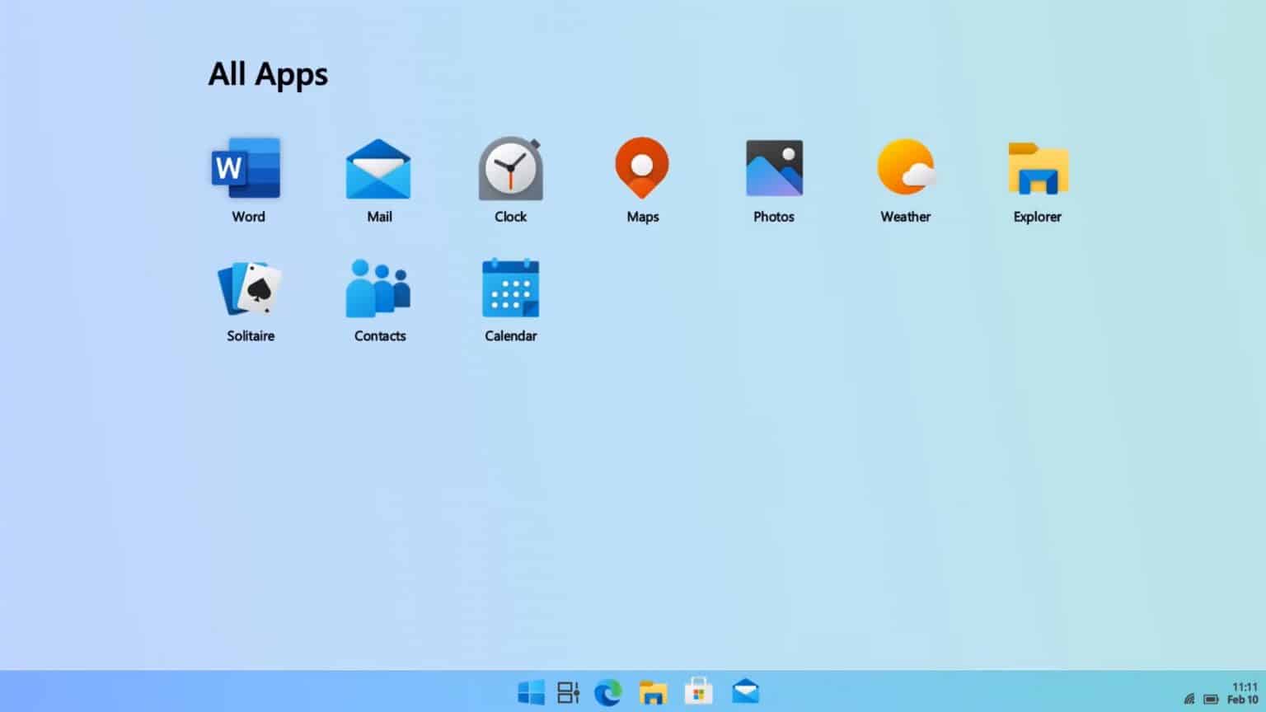The height and width of the screenshot is (712, 1266).
Task: Open the clock showing 11:11 Feb 10
Action: (x=1242, y=693)
